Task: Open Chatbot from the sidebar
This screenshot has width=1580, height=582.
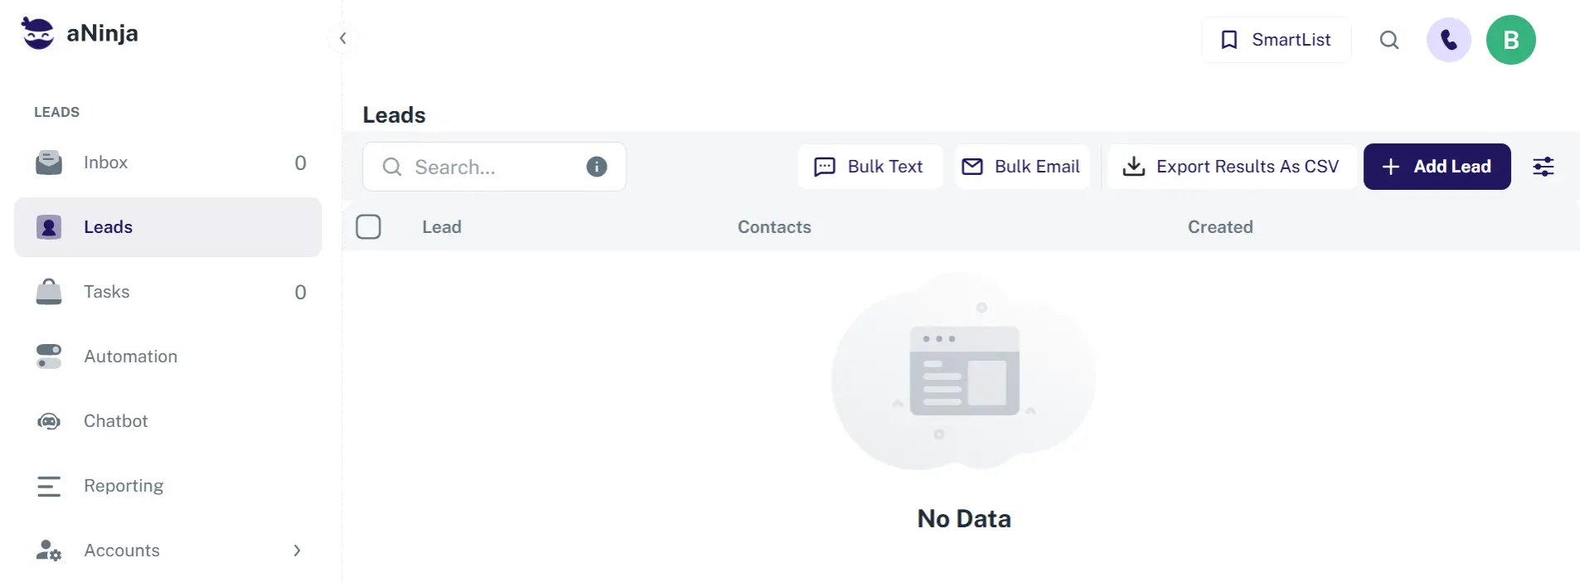Action: click(x=115, y=421)
